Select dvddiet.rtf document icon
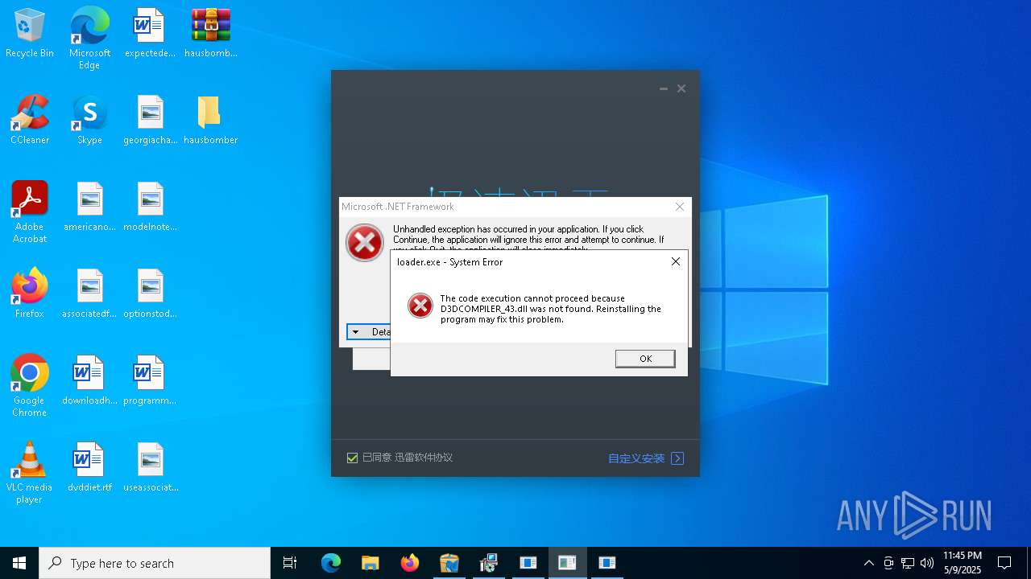This screenshot has height=579, width=1031. pyautogui.click(x=89, y=468)
